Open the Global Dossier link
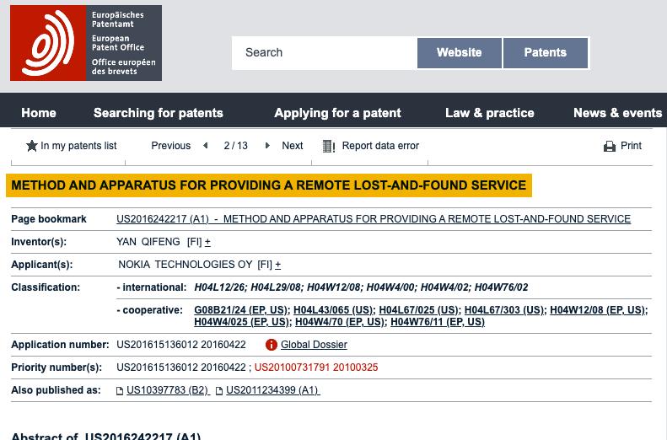This screenshot has height=440, width=667. (x=314, y=345)
